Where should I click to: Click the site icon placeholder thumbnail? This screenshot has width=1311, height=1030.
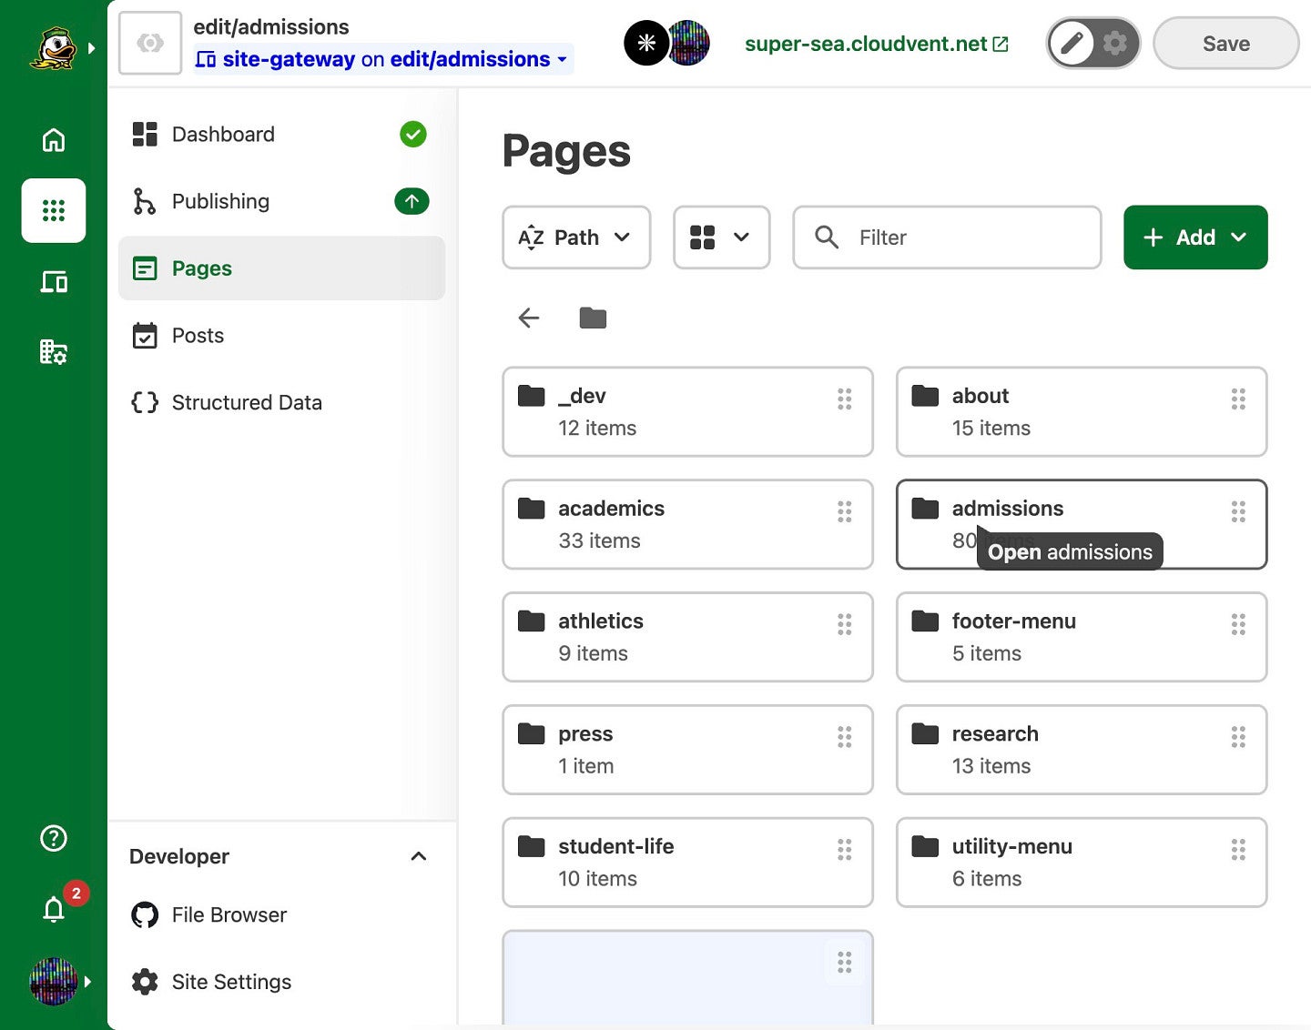[x=150, y=43]
